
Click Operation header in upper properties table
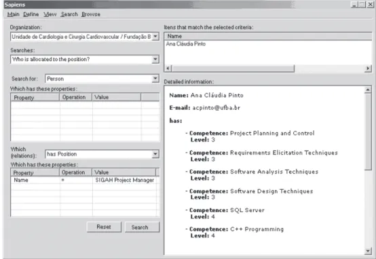76,97
